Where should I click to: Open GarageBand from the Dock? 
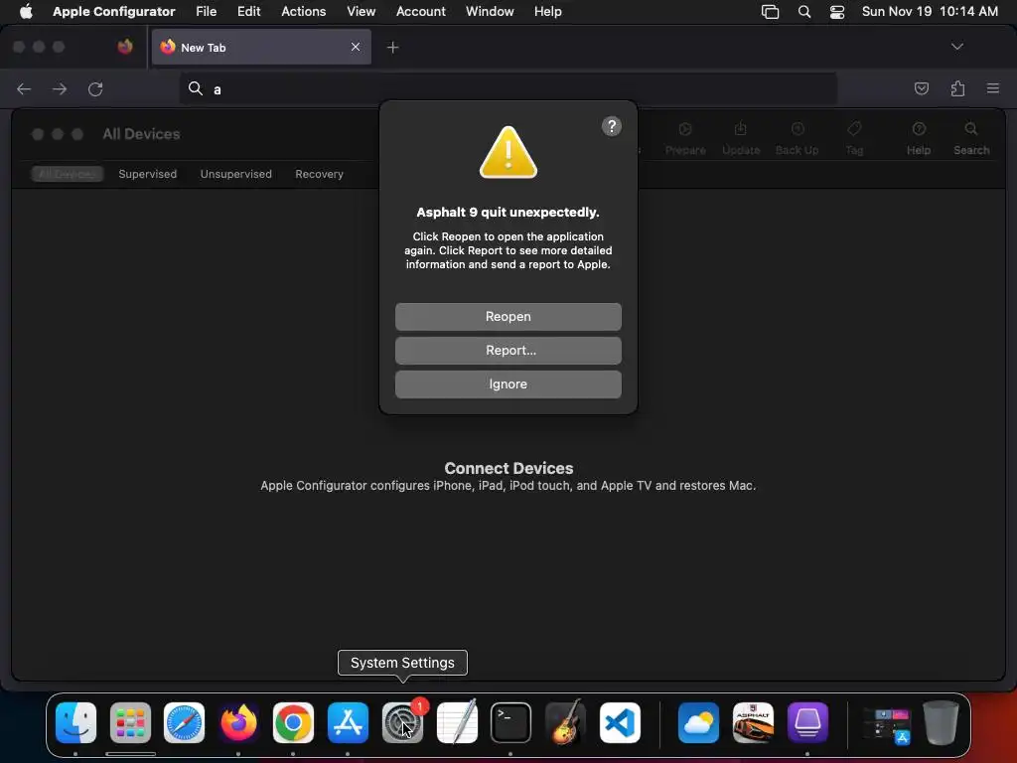pos(565,722)
